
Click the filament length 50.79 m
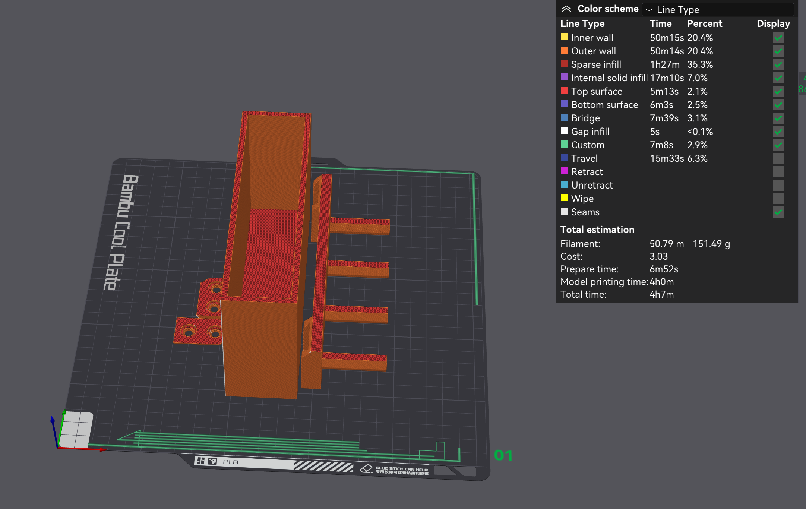pos(667,244)
